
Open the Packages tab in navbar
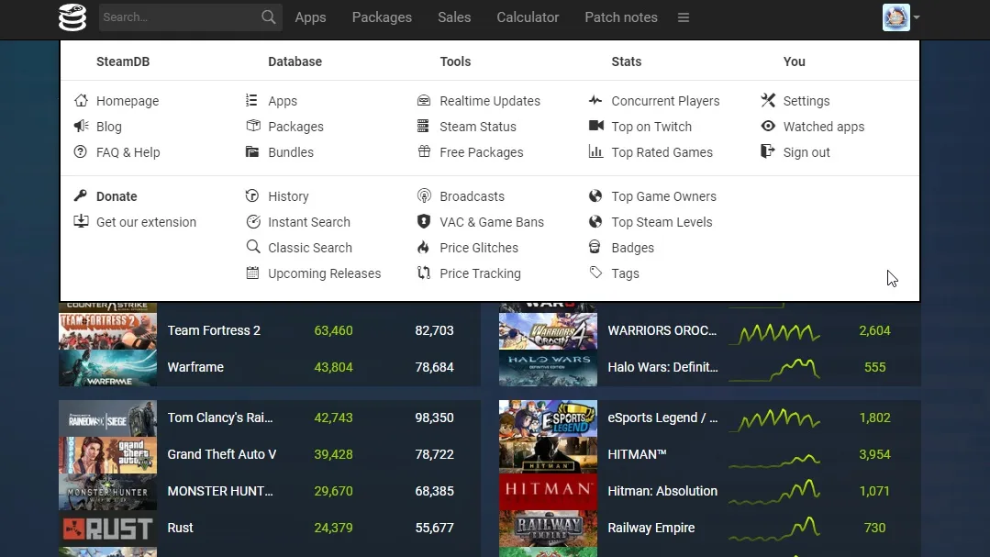(382, 17)
